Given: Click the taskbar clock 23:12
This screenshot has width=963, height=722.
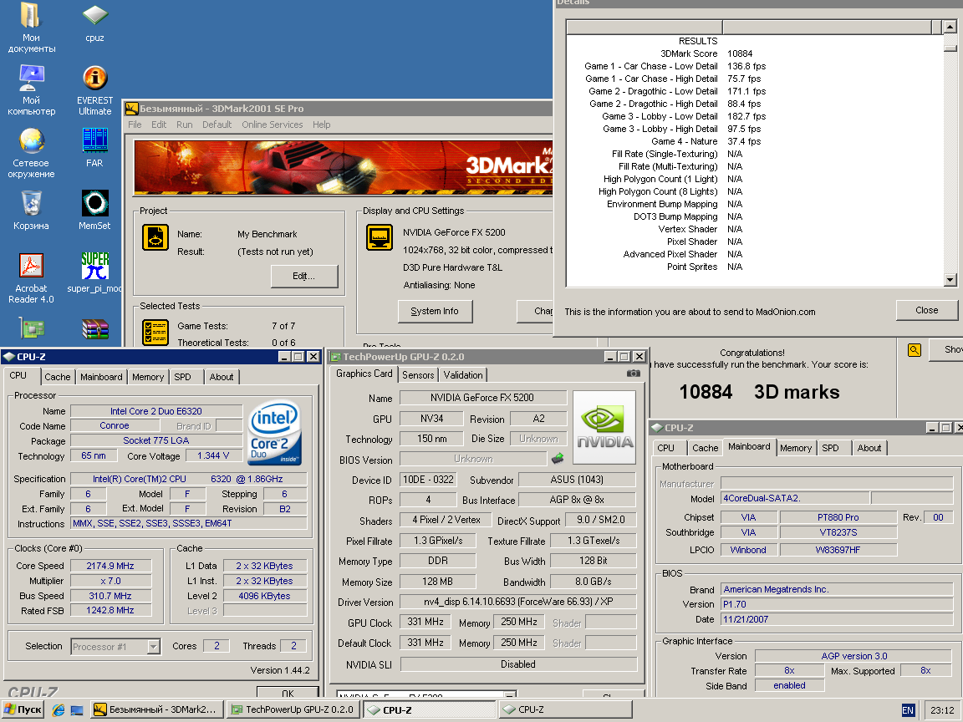Looking at the screenshot, I should coord(942,710).
